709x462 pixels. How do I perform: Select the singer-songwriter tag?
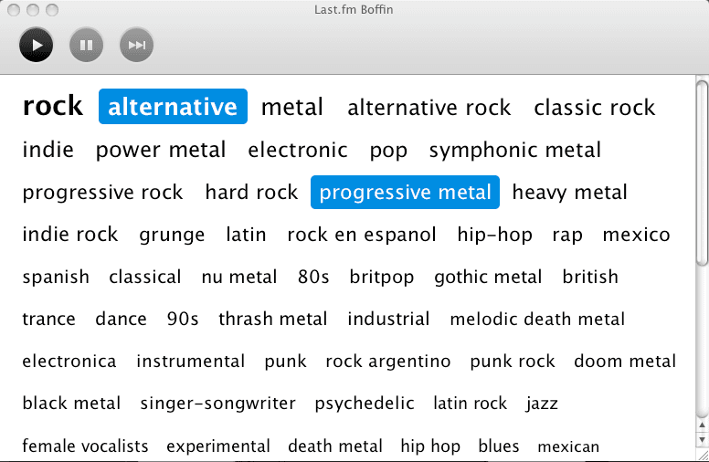217,404
